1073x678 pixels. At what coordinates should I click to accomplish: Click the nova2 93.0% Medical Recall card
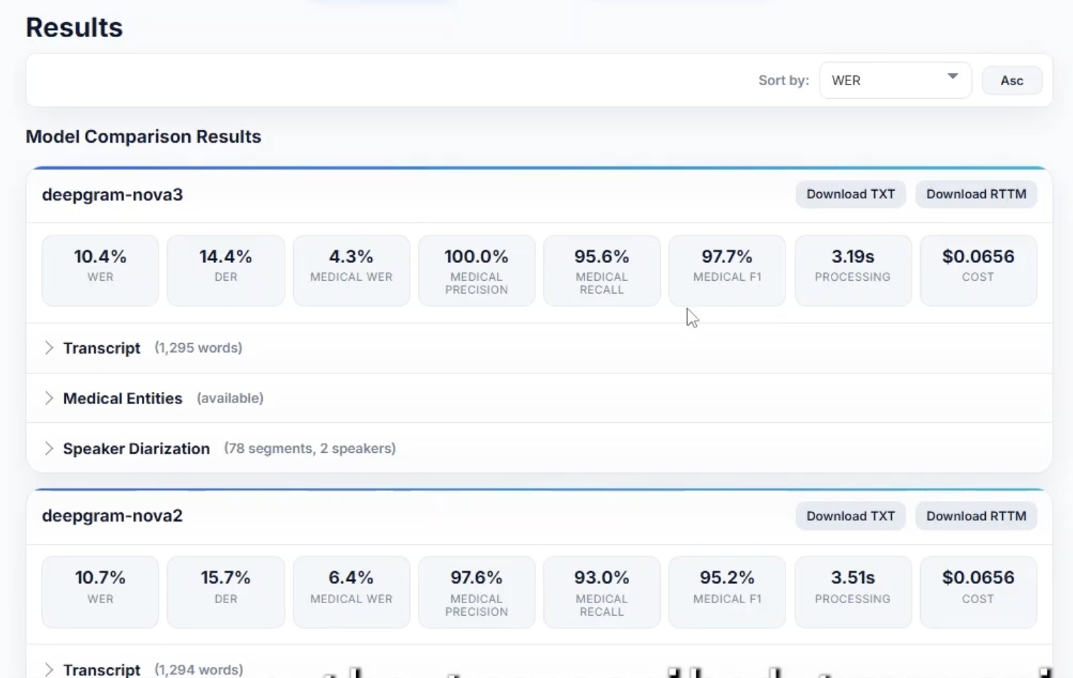tap(602, 592)
